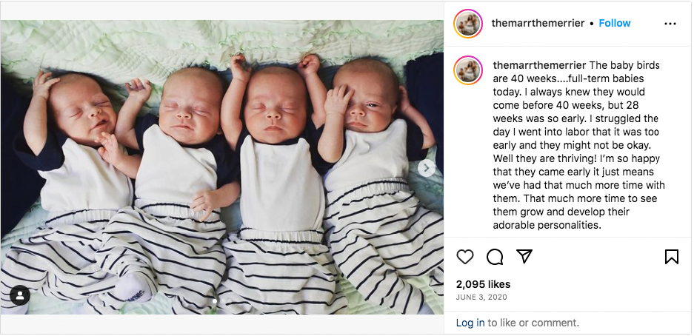Save post with the bookmark icon

coord(672,256)
